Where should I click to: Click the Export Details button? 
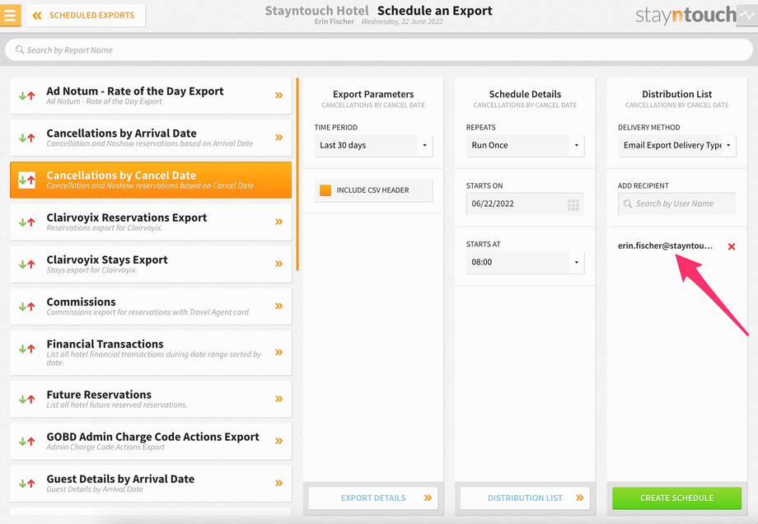point(373,498)
